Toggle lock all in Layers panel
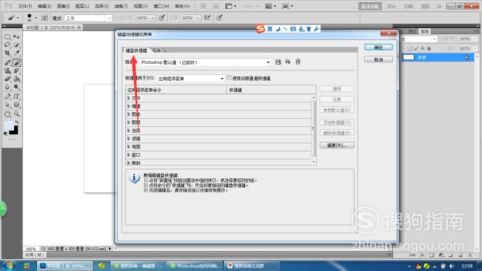 point(429,48)
